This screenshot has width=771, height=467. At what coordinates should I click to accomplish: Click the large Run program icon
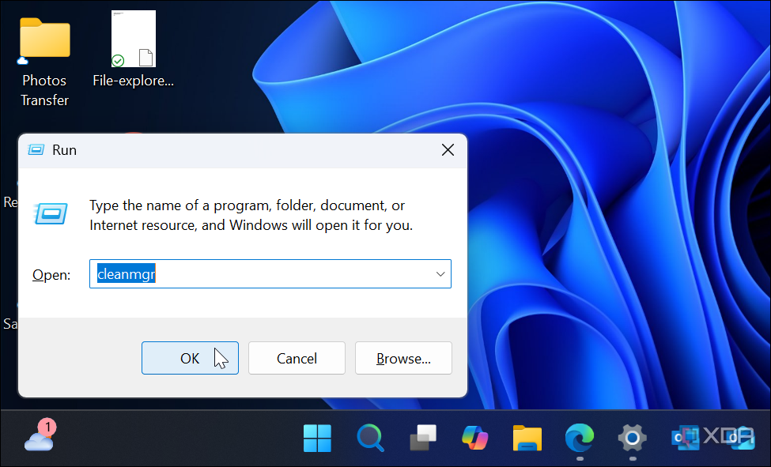pos(51,214)
